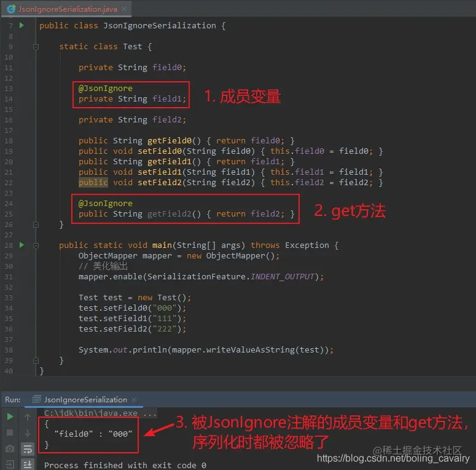476x470 pixels.
Task: Collapse the main method at line 28
Action: 36,245
